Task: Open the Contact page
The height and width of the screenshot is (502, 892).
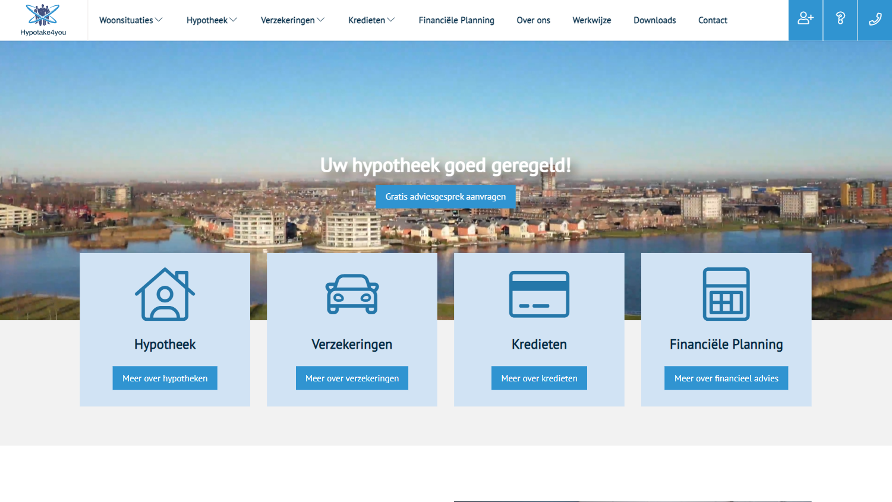Action: [713, 20]
